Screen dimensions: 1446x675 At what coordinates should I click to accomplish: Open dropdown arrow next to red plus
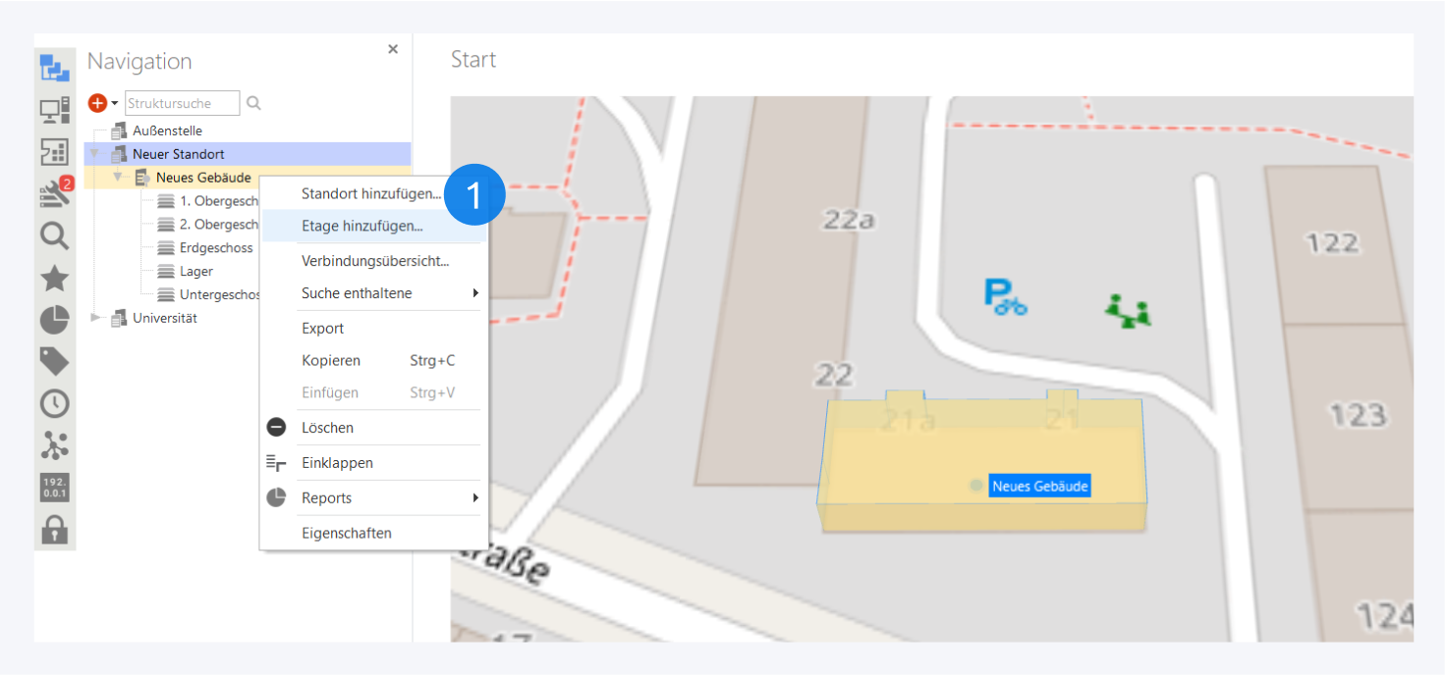click(x=115, y=104)
